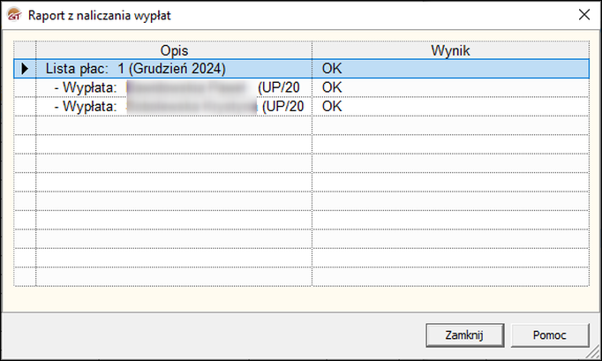Click the Opis column header
Screen dimensions: 602x361
coord(174,50)
